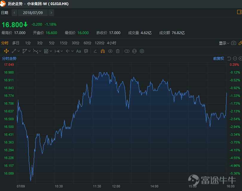
Task: Switch to the 分时 tab
Action: pos(5,43)
